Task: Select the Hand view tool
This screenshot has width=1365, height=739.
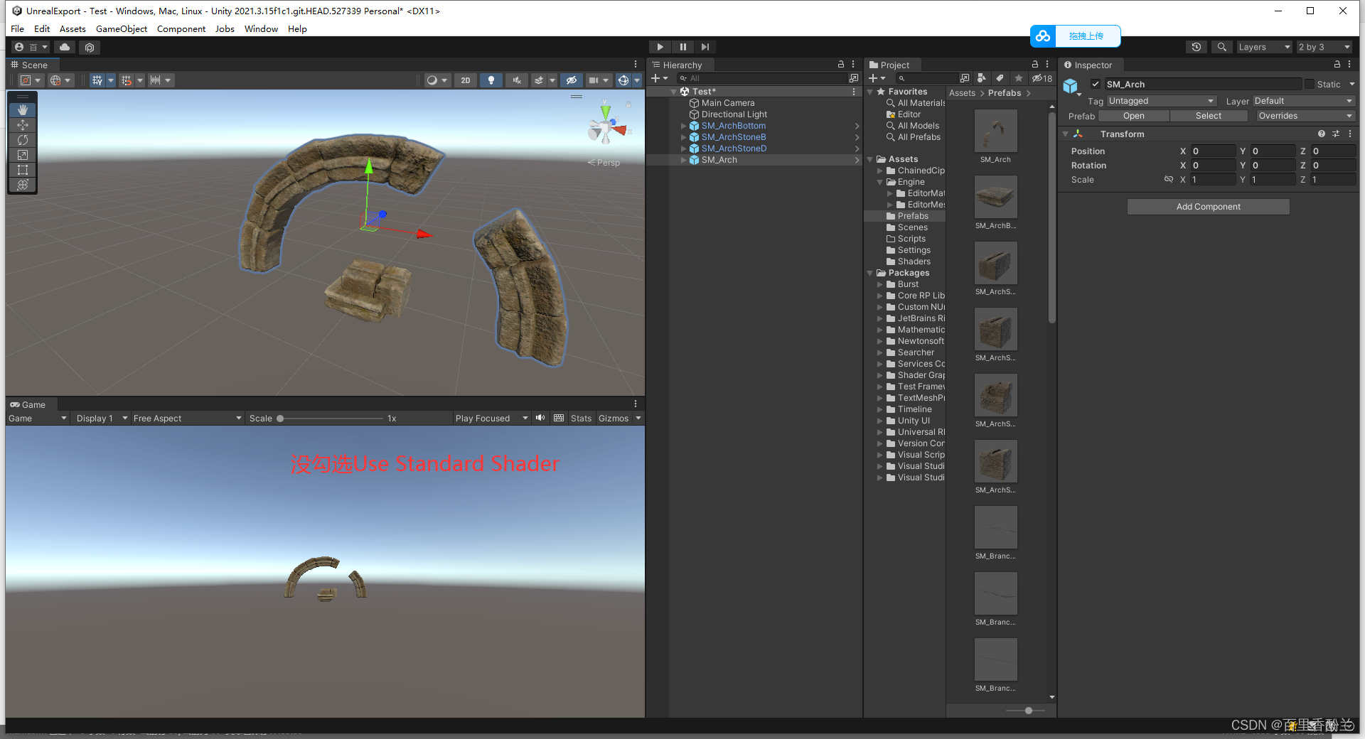Action: click(x=23, y=109)
